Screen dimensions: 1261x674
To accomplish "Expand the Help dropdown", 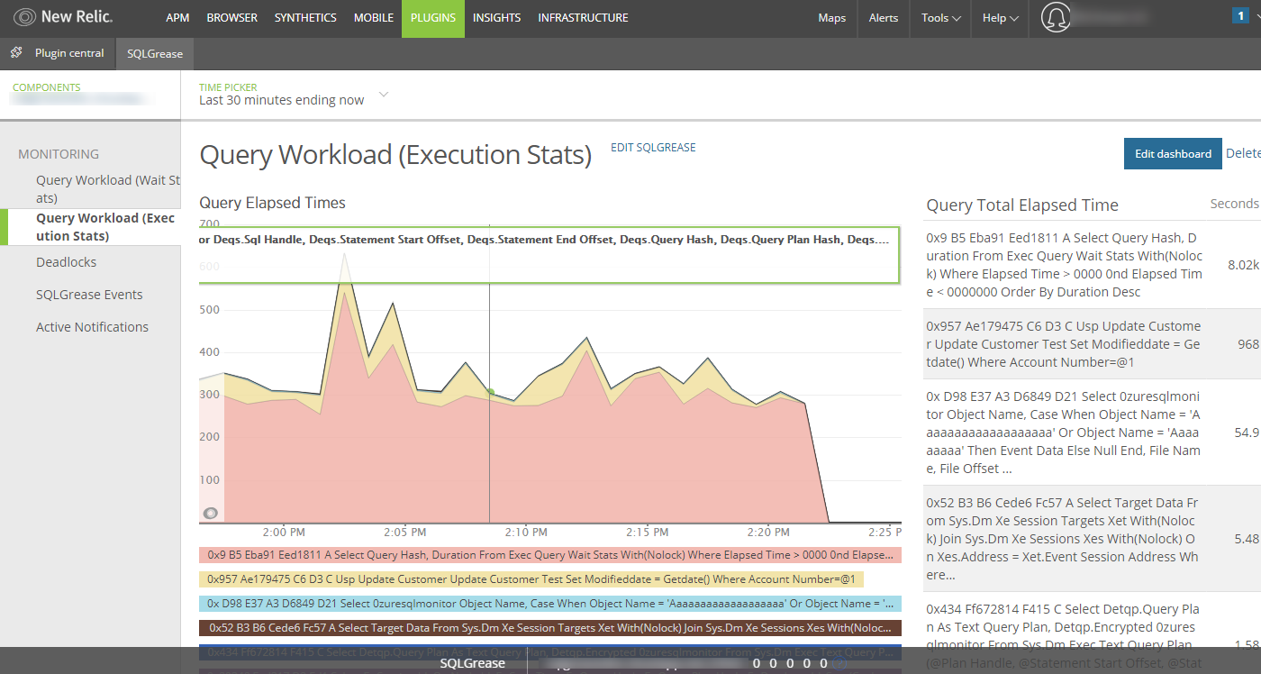I will tap(1000, 18).
